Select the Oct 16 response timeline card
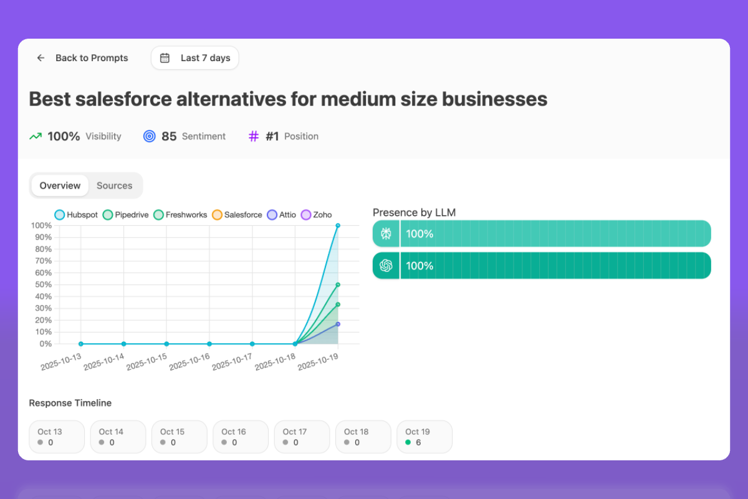This screenshot has width=748, height=499. tap(241, 437)
